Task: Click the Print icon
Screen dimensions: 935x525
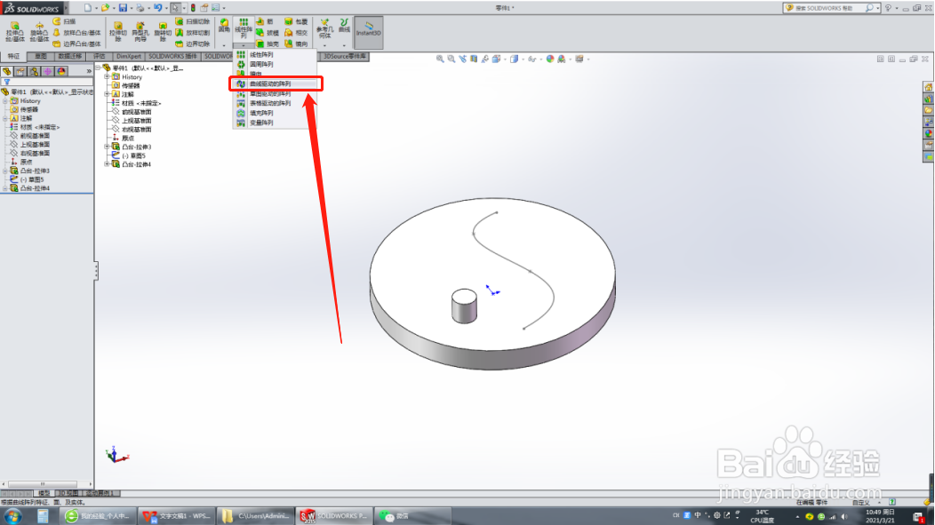Action: coord(140,8)
